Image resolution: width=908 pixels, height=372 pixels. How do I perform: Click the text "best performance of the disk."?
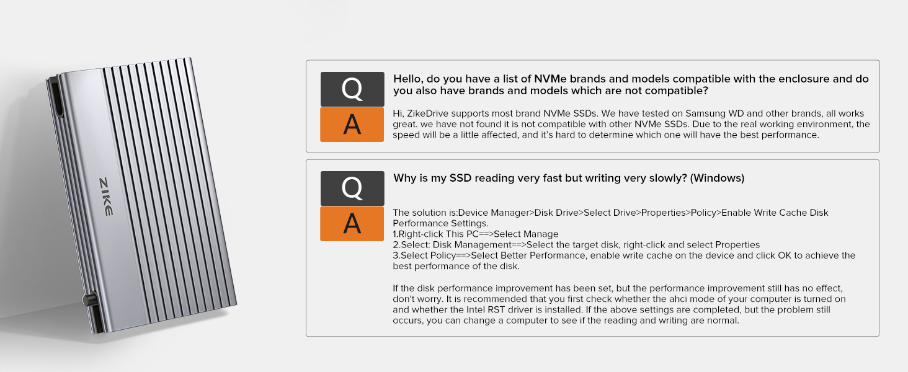(x=456, y=267)
